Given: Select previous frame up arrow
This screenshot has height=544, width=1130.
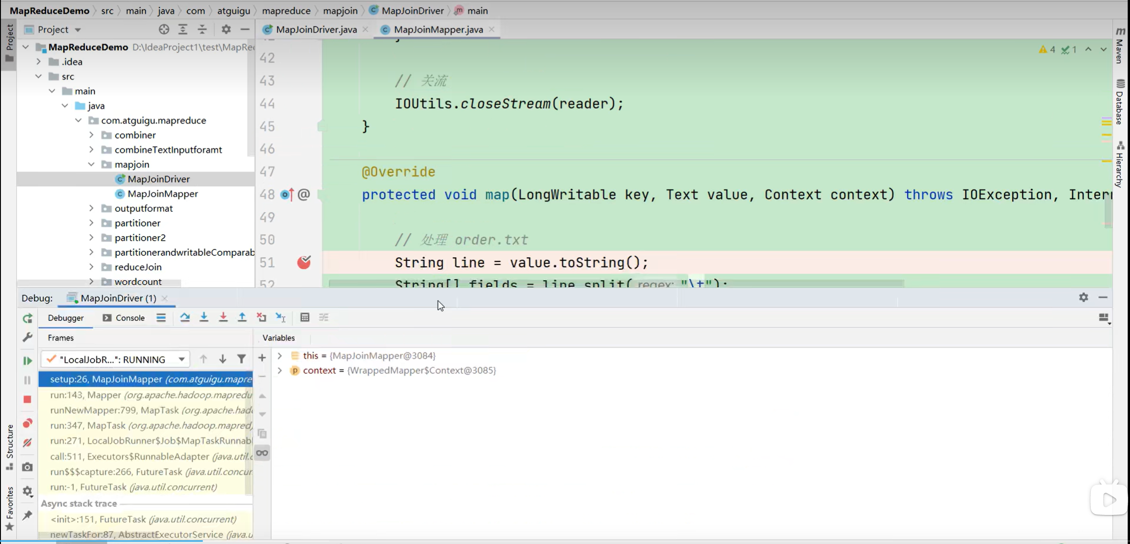Looking at the screenshot, I should point(203,359).
